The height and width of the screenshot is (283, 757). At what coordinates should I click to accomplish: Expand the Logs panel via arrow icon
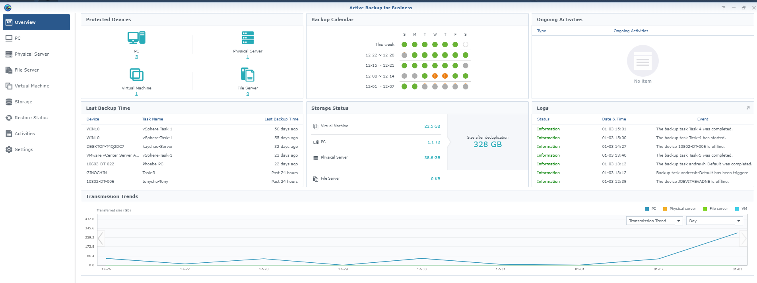tap(748, 108)
